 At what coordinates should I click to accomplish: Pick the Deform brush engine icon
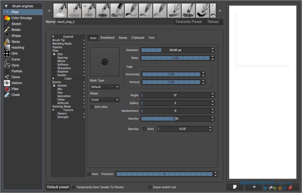coord(7,83)
